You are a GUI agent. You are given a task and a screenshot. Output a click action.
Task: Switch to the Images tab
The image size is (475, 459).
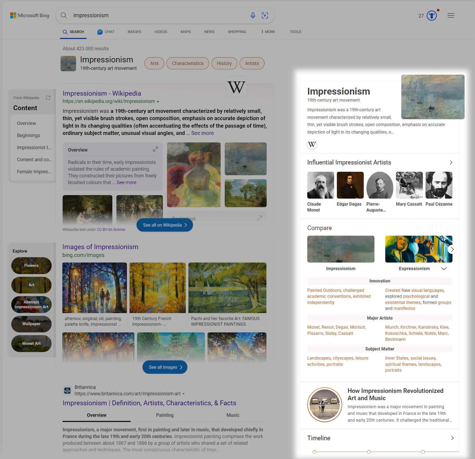coord(134,31)
